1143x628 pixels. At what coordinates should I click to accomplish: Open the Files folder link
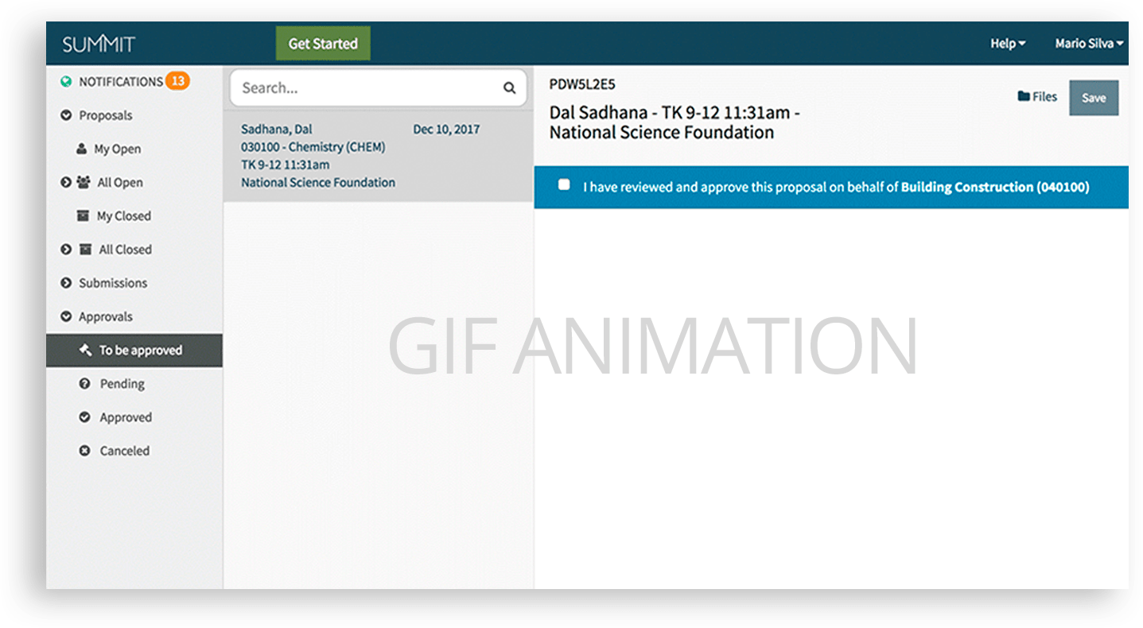[1037, 97]
